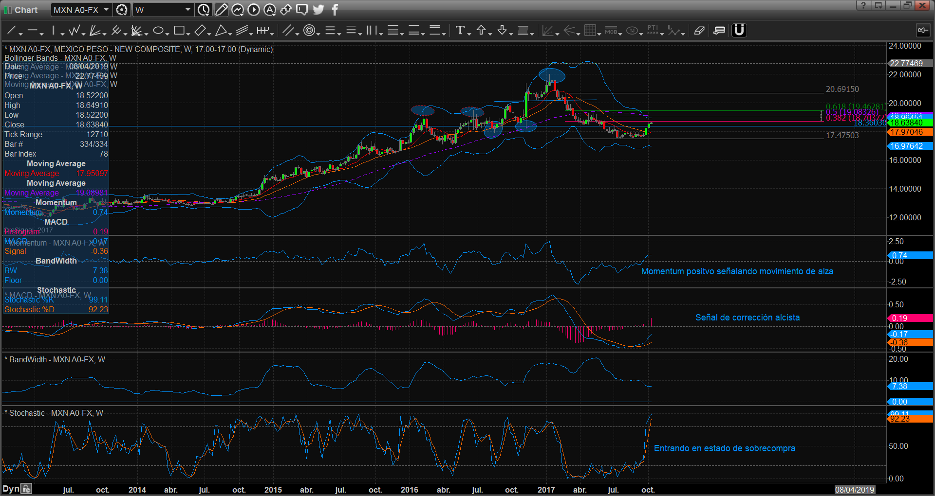Click the share arrows icon
Image resolution: width=935 pixels, height=496 pixels.
(286, 10)
